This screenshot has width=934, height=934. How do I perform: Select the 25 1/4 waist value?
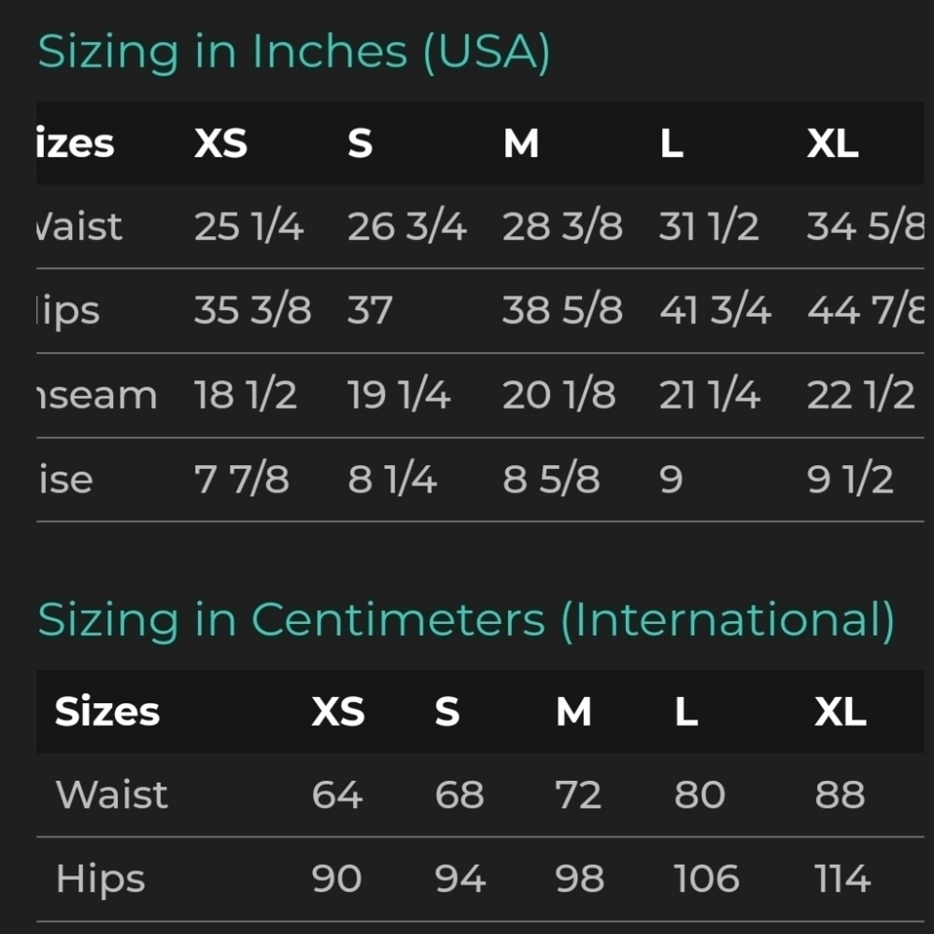pos(248,227)
